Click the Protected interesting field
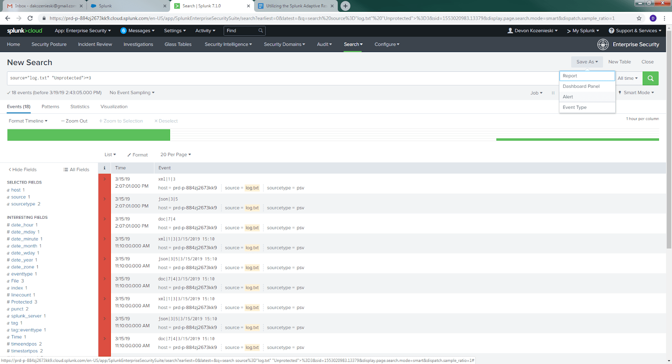This screenshot has width=672, height=364. click(22, 302)
